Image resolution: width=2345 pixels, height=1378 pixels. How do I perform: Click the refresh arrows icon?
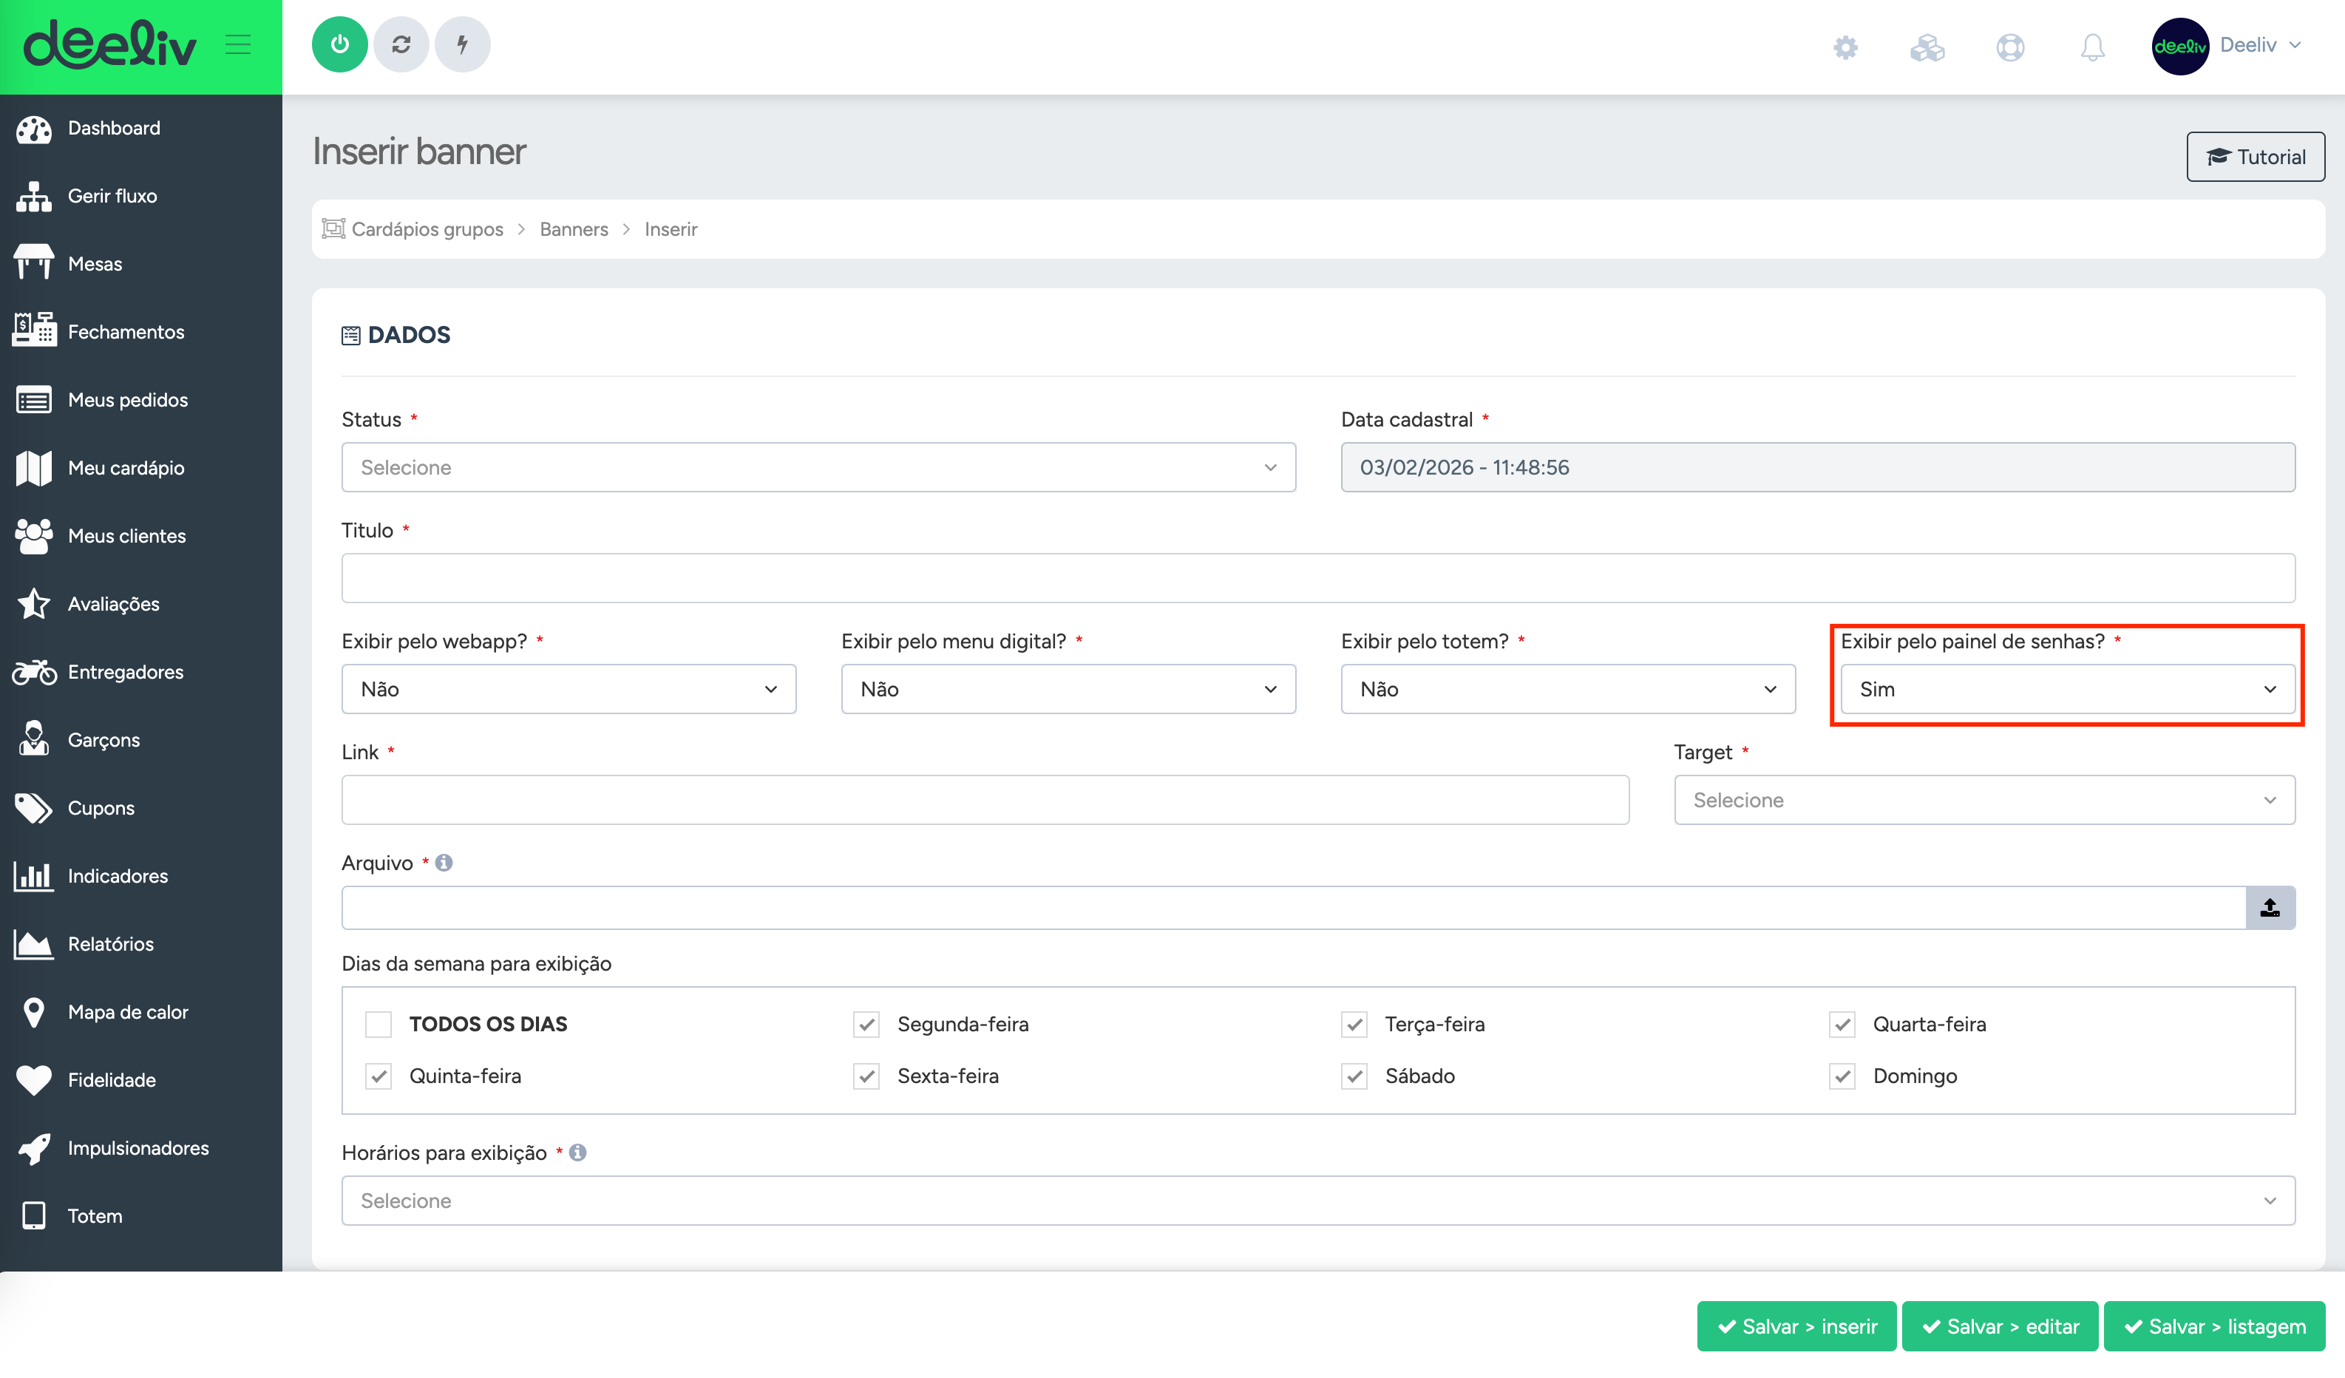tap(401, 44)
